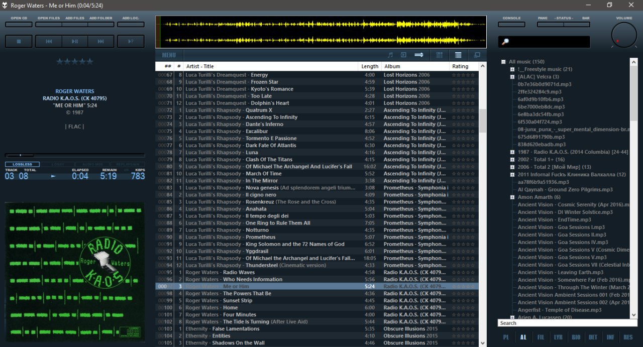The height and width of the screenshot is (347, 643).
Task: Switch to the DET tab
Action: [593, 337]
